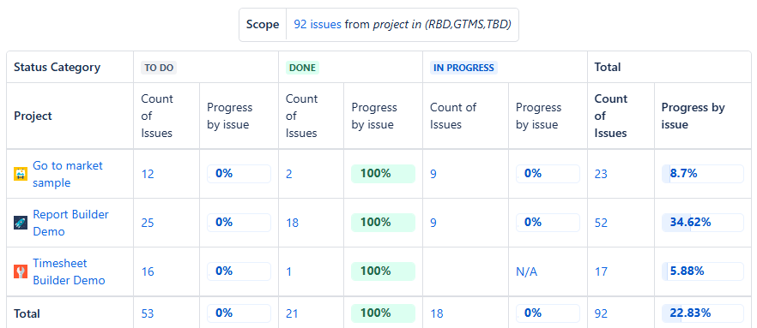The image size is (757, 328).
Task: Click Report Builder Demo To Do 0% bar
Action: [239, 222]
